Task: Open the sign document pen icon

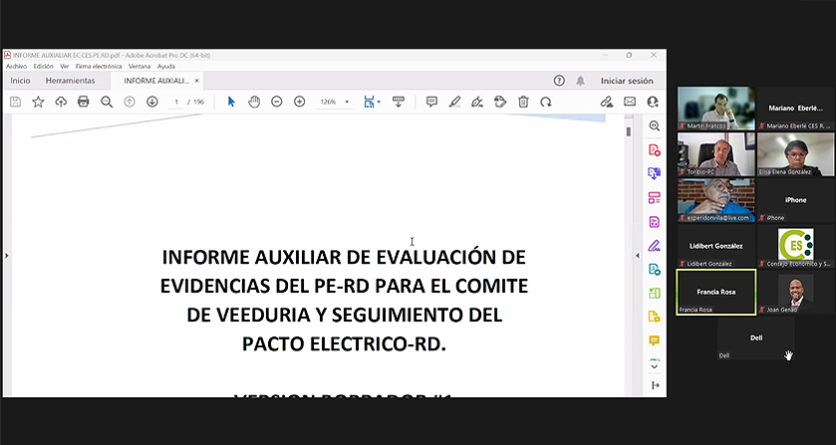Action: tap(477, 102)
